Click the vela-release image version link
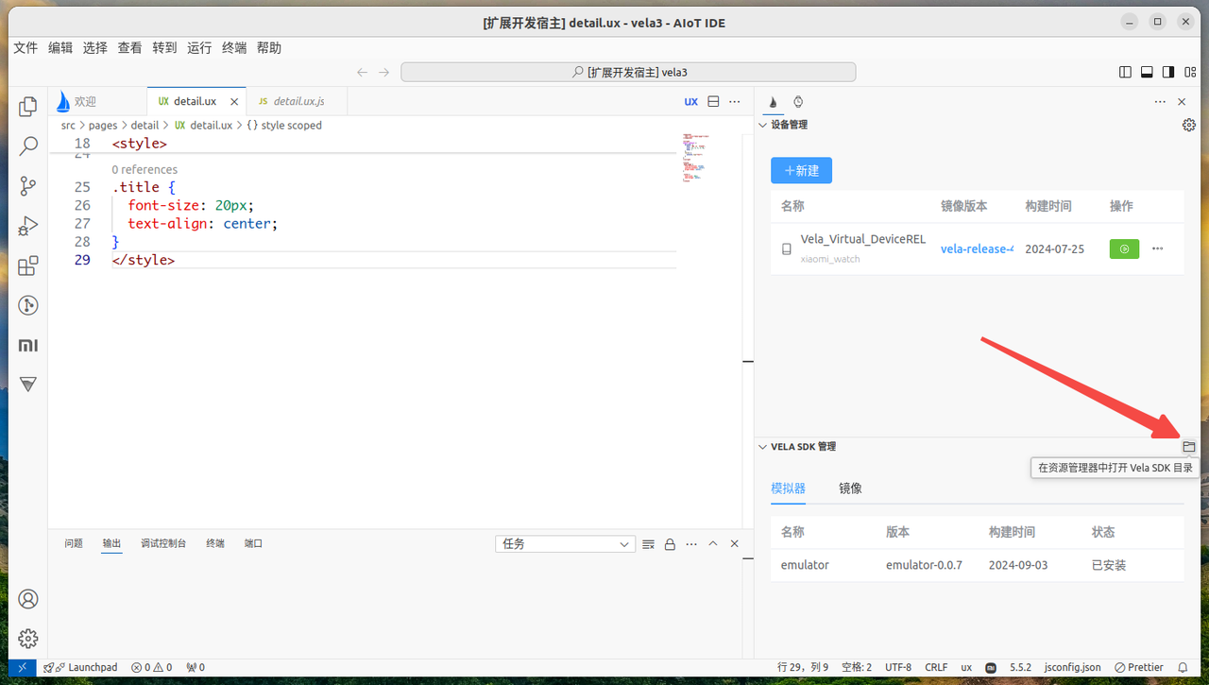Screen dimensions: 1209x685 (977, 249)
